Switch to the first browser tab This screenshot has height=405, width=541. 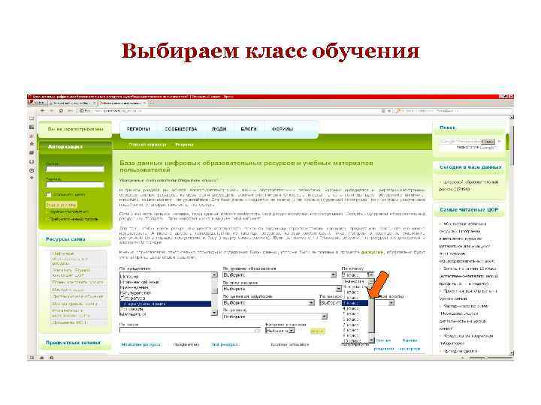71,103
